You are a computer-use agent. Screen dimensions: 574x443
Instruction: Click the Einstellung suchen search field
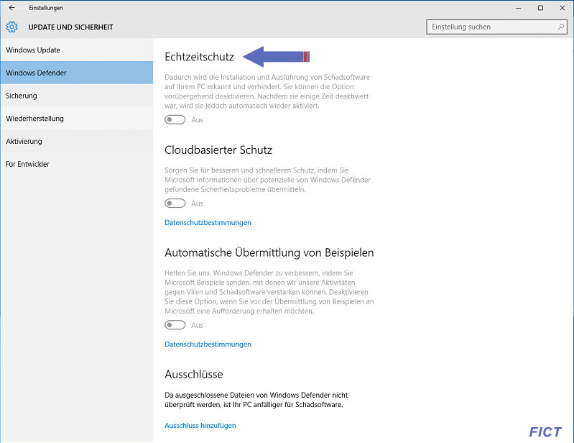496,27
